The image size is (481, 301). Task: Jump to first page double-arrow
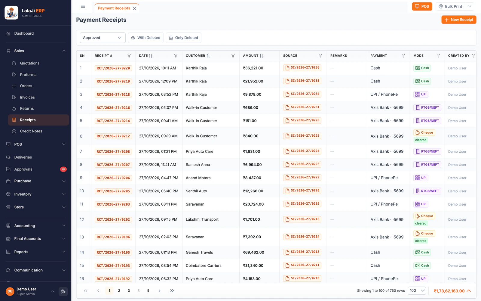[86, 291]
